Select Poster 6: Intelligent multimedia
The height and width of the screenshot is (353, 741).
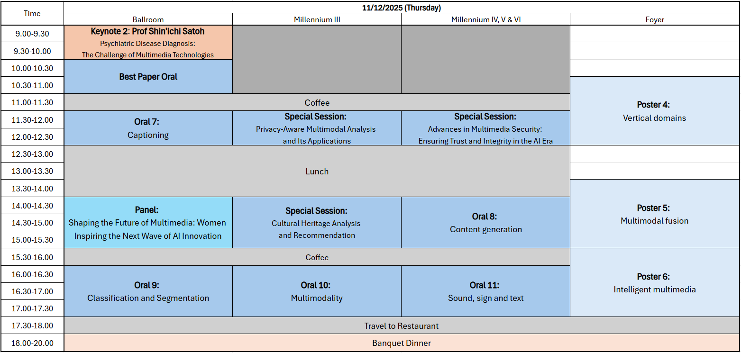pos(654,283)
